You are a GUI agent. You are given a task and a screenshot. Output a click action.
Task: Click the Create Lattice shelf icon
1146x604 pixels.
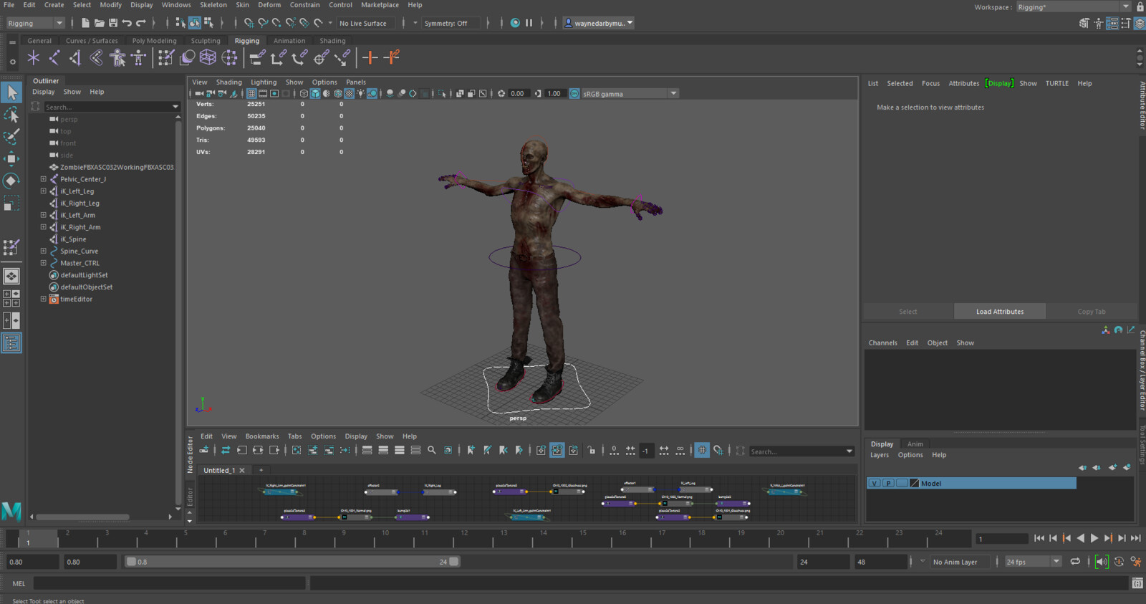(208, 58)
